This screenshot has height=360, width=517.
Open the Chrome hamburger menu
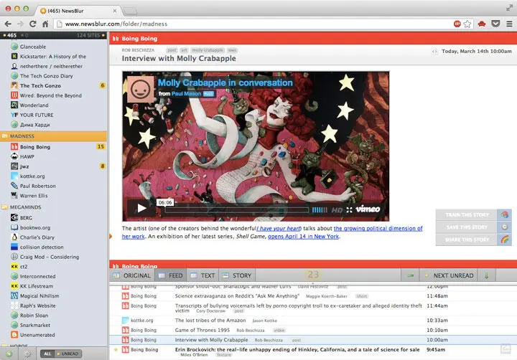(x=509, y=24)
